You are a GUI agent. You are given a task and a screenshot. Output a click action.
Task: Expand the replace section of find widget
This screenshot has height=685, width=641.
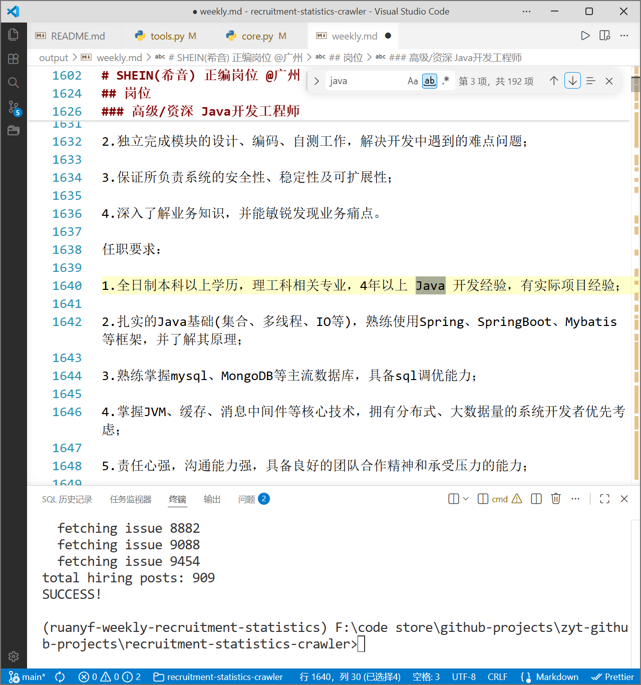coord(315,81)
